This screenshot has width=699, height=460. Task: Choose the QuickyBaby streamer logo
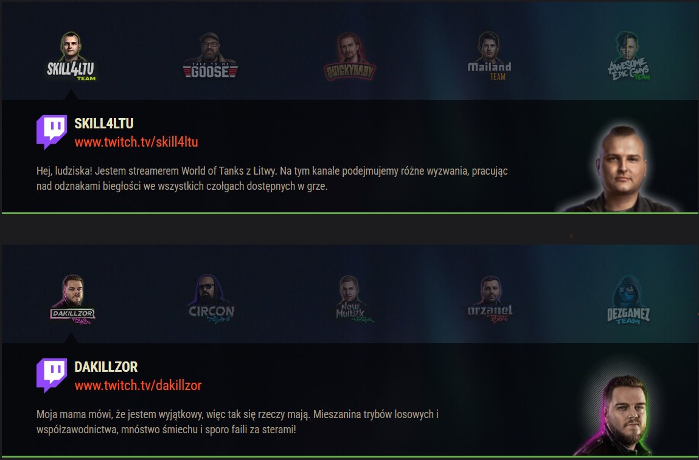click(349, 56)
